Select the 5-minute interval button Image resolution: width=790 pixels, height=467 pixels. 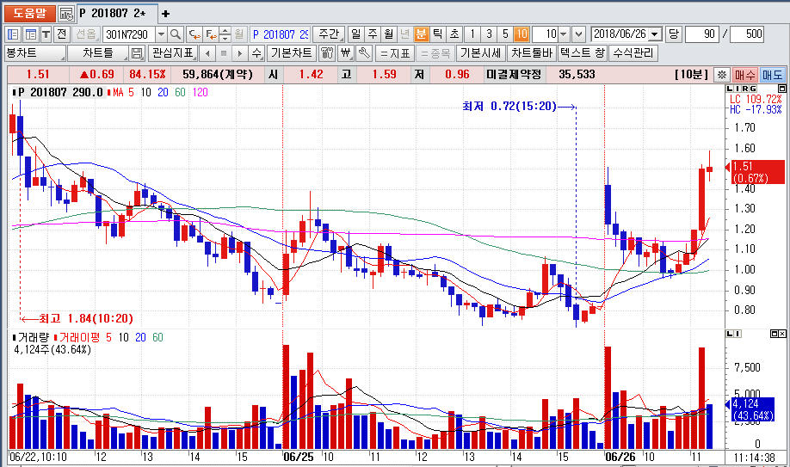[505, 34]
